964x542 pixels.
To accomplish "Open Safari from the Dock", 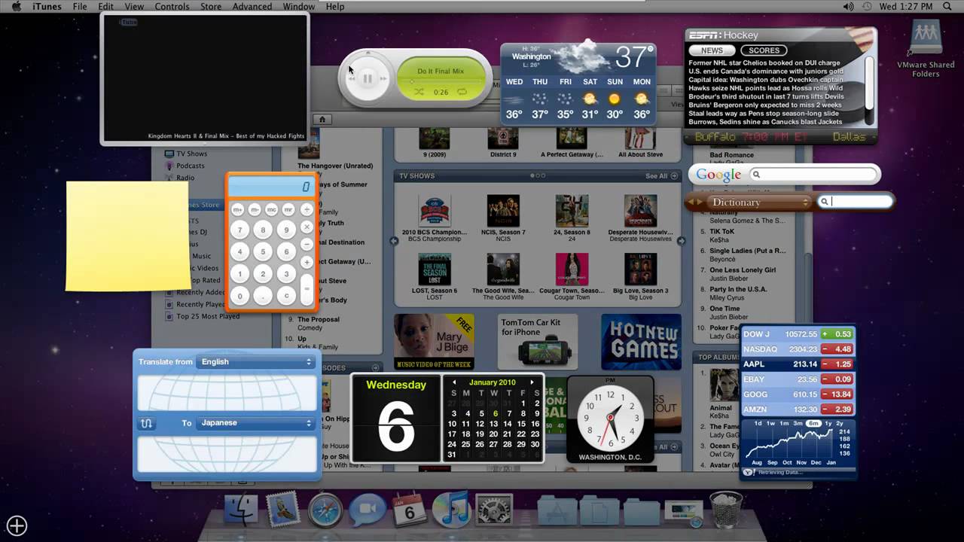I will (x=325, y=510).
